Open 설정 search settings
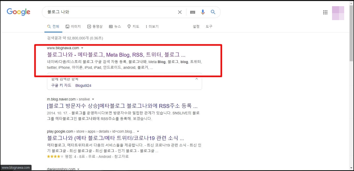Viewport: 354px width, 171px height. [x=196, y=27]
